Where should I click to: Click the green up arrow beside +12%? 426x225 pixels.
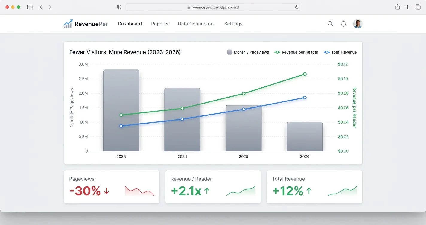pyautogui.click(x=309, y=191)
